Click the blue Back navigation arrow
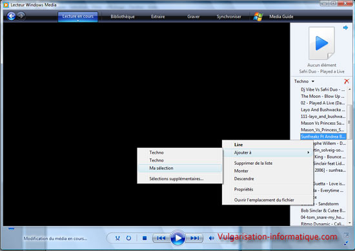The width and height of the screenshot is (355, 251). click(11, 16)
